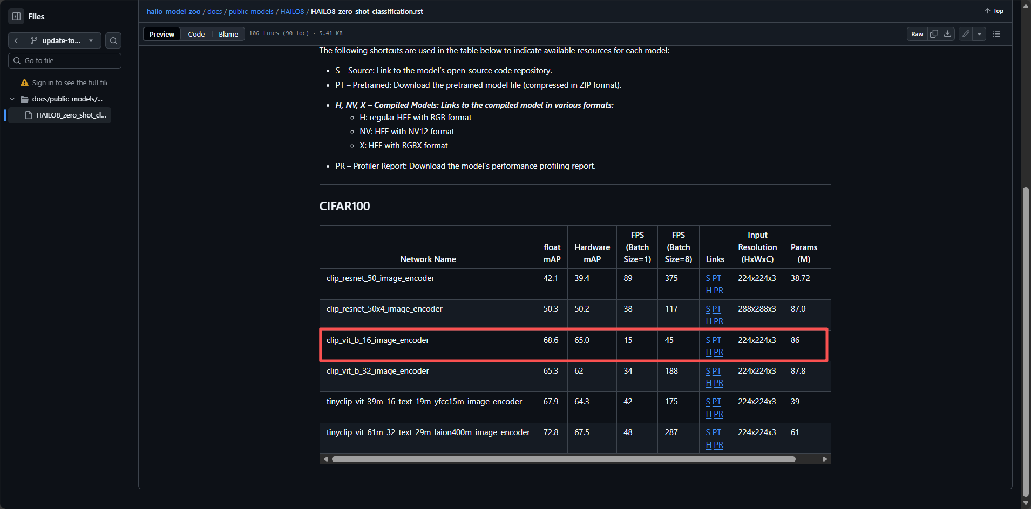Click the pencil edit file icon
The image size is (1031, 509).
tap(966, 34)
